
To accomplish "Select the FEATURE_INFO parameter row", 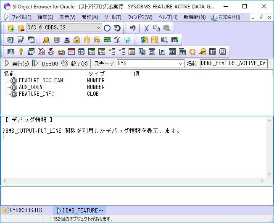I will pos(37,94).
